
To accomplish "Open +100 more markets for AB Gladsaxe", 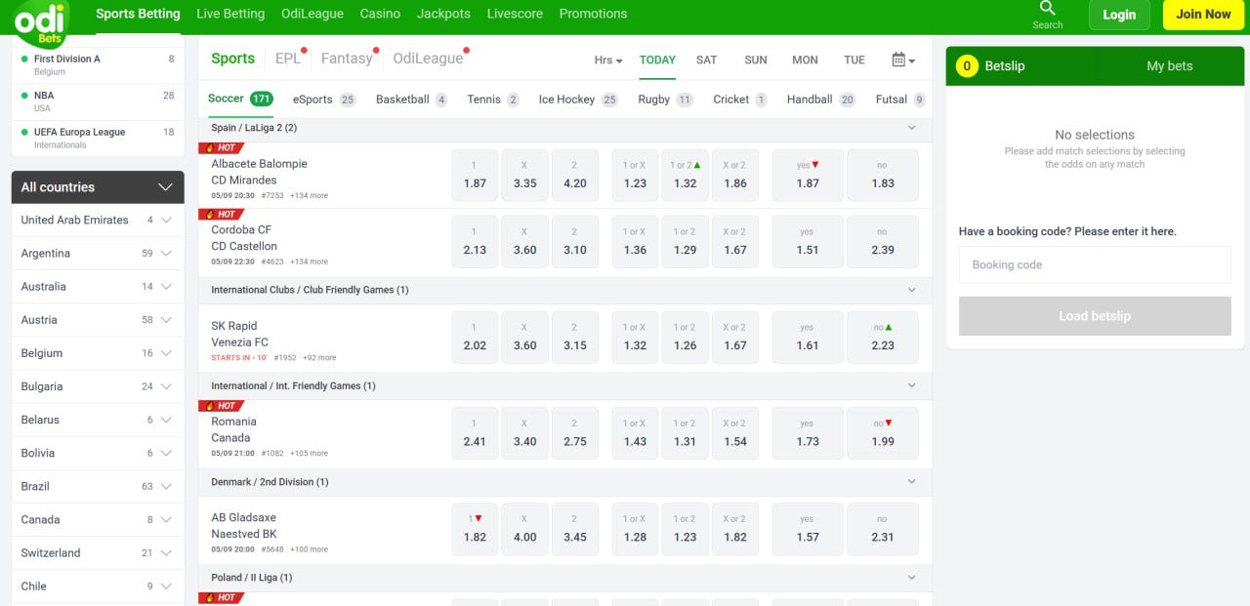I will (309, 549).
